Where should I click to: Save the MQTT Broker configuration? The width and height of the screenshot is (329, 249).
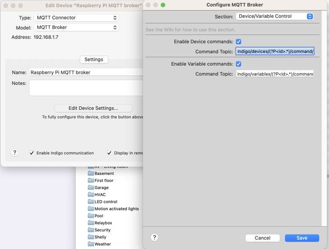[x=302, y=238]
